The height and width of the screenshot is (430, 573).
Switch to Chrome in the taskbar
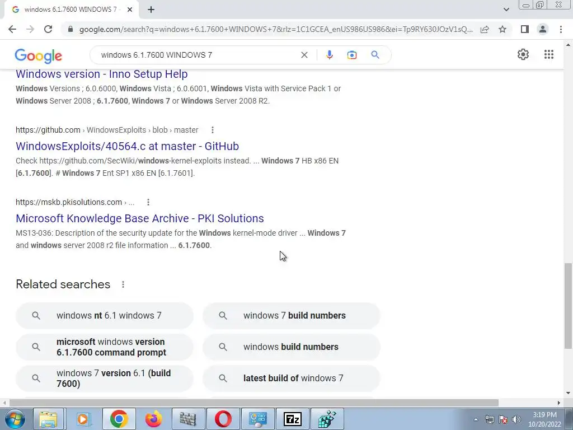tap(119, 419)
